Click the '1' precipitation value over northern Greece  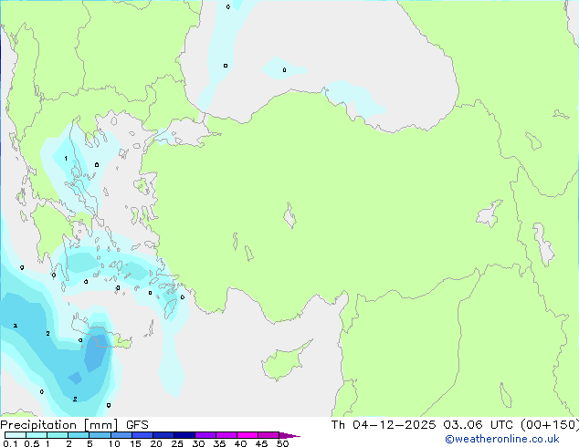point(66,159)
